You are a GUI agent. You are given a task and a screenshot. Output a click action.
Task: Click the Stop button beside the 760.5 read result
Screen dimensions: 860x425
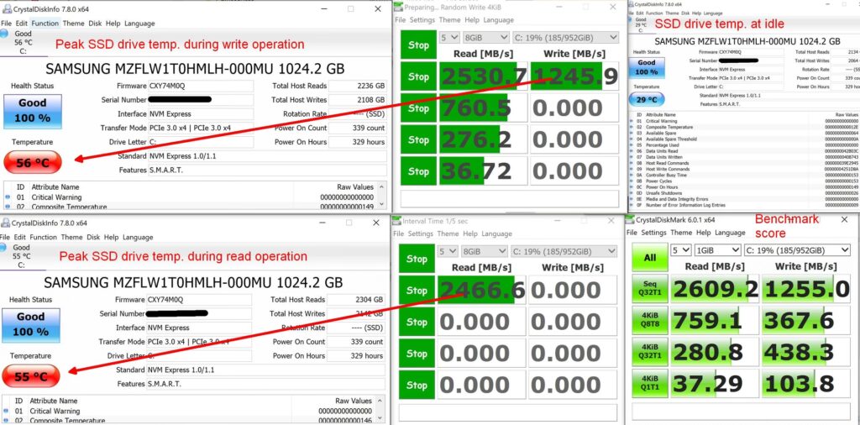click(417, 108)
